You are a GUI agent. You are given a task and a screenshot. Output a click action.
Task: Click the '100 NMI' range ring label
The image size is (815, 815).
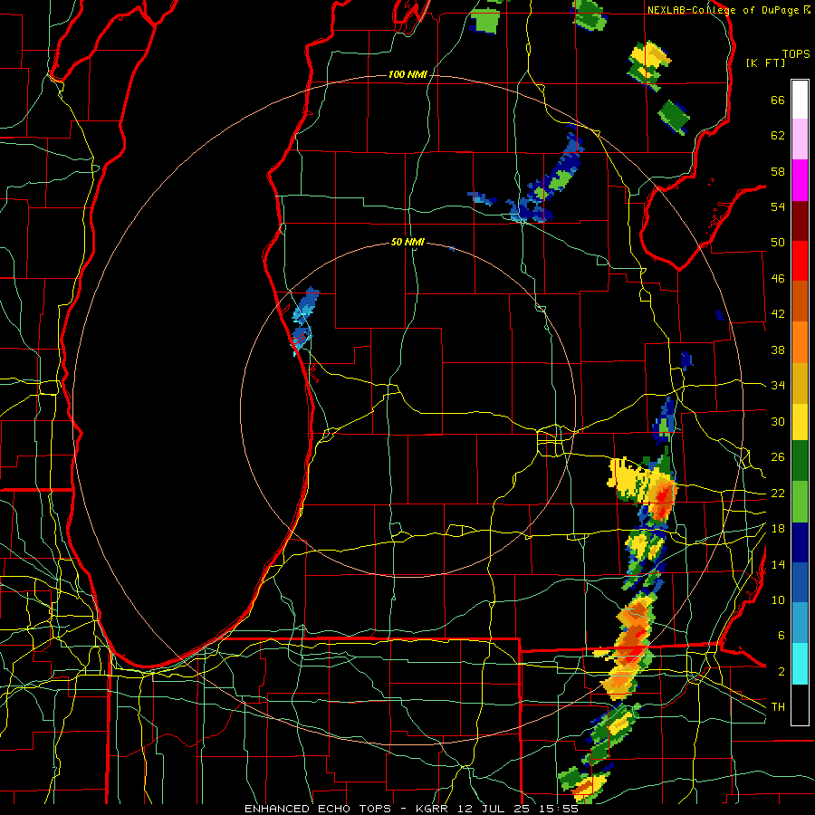[407, 74]
